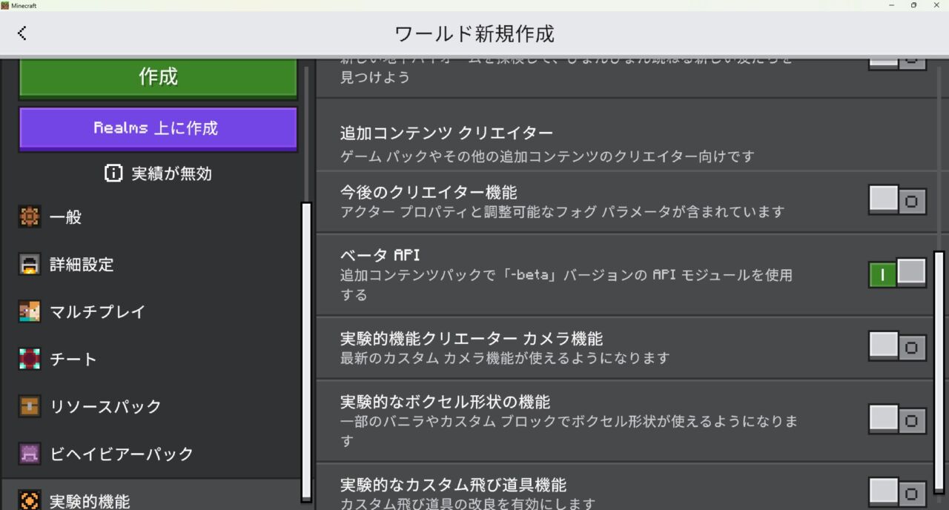Viewport: 949px width, 510px height.
Task: Click the 実験的なカスタム飛び道具機能 label
Action: [453, 485]
